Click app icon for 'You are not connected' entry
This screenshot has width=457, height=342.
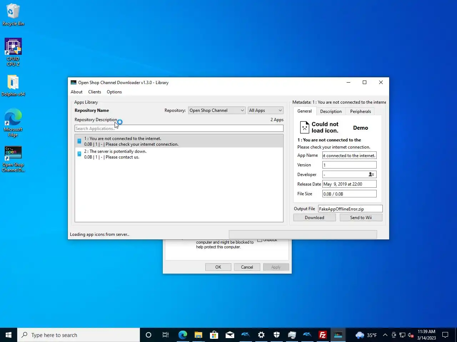79,141
